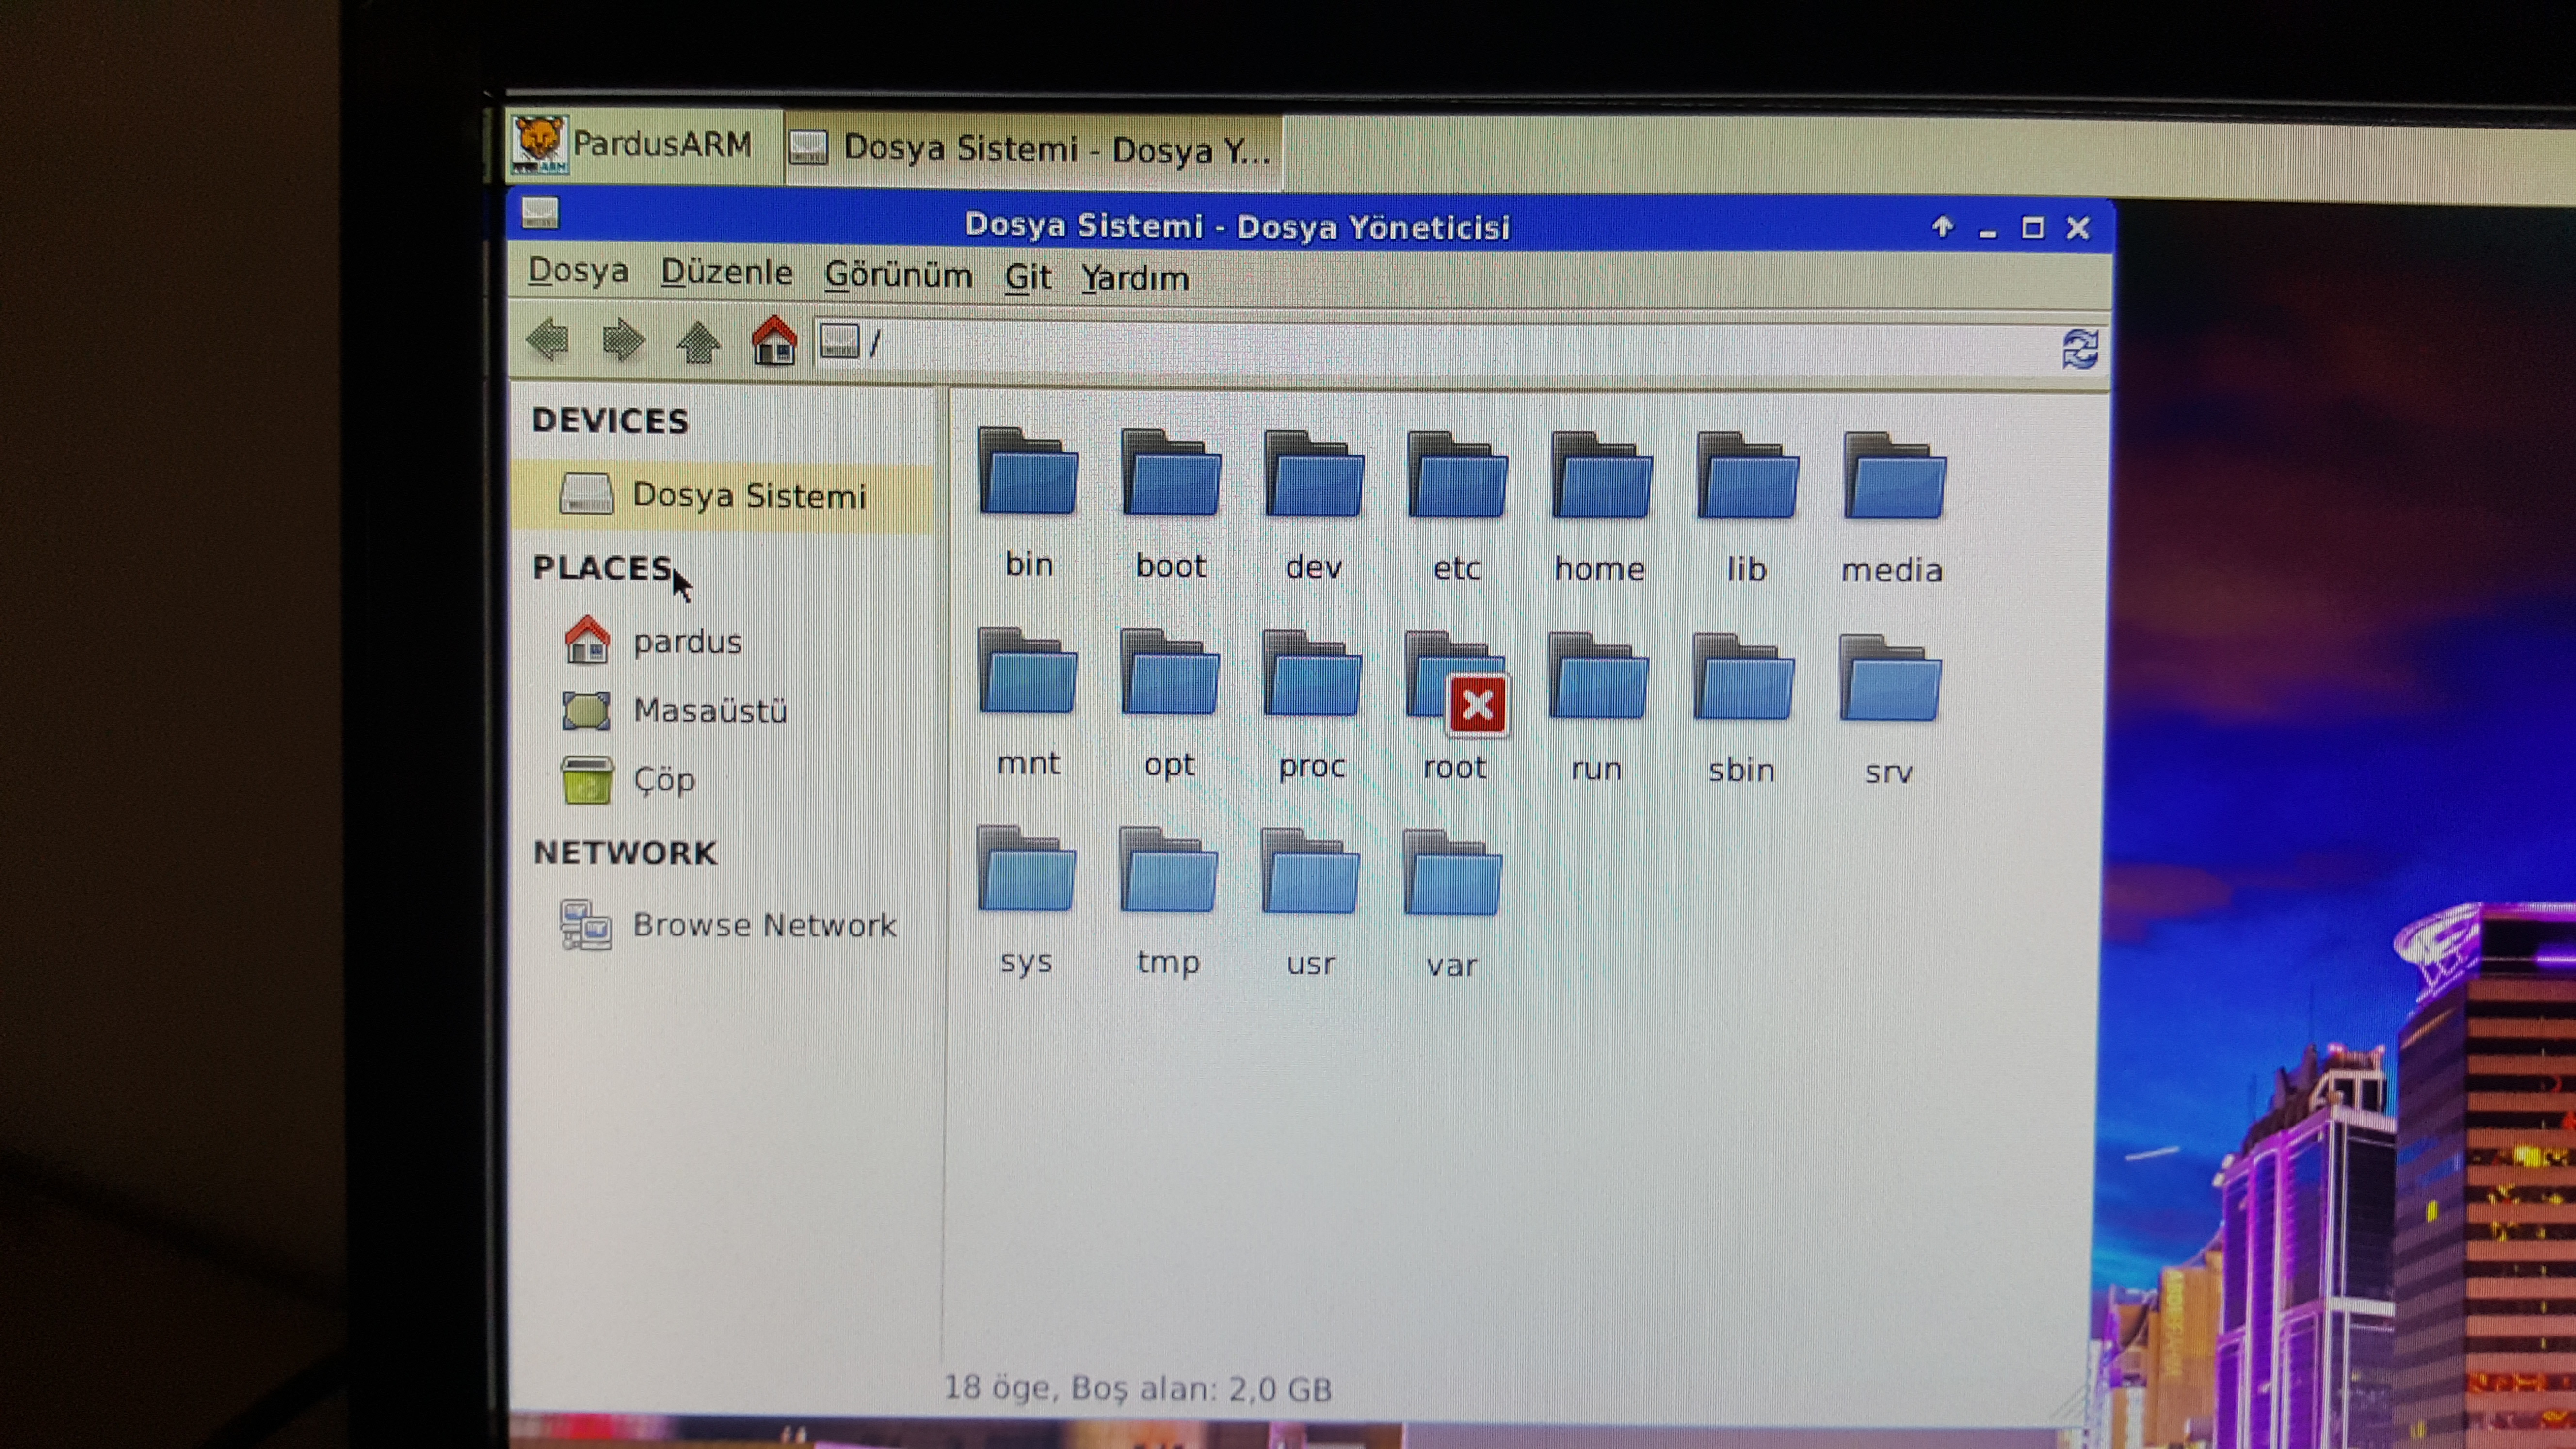Screen dimensions: 2576x1449
Task: Select the run folder icon
Action: coord(1597,677)
